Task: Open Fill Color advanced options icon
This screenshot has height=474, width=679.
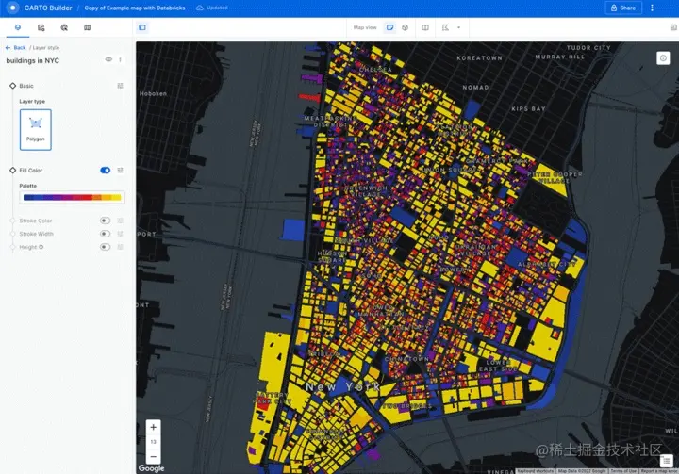Action: 120,171
